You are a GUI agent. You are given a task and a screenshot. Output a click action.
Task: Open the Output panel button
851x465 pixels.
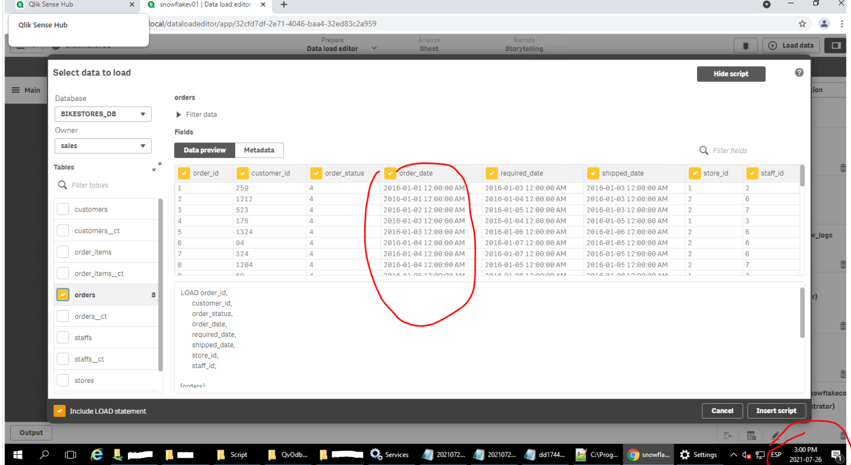click(x=31, y=433)
